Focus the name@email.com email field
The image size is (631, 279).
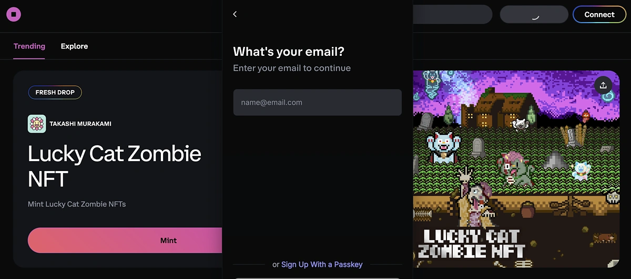(x=318, y=102)
